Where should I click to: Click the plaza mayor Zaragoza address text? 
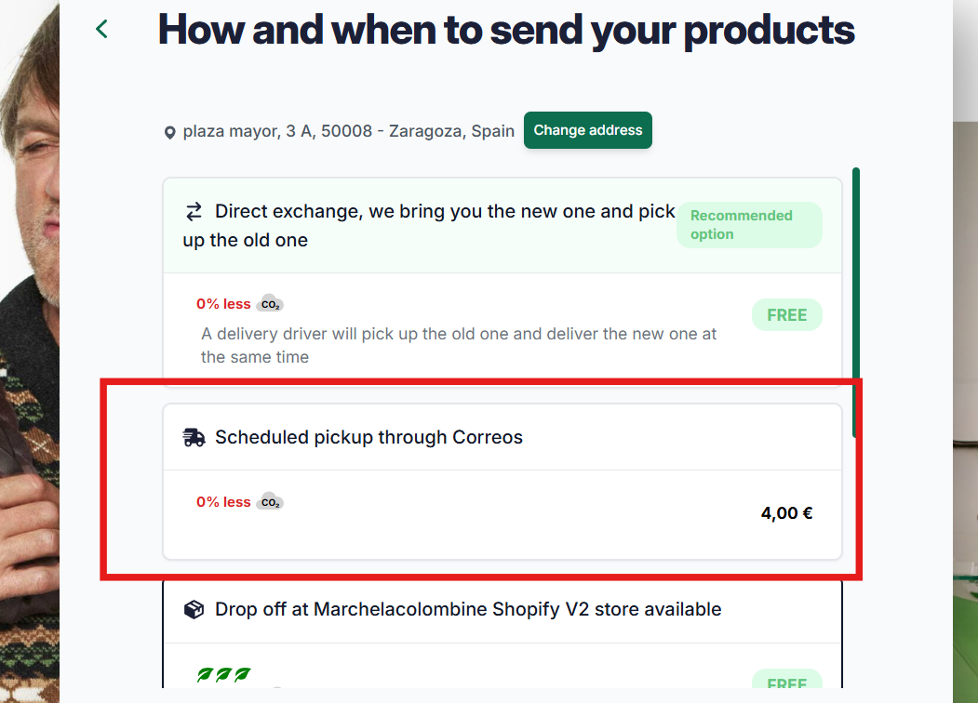[x=349, y=131]
